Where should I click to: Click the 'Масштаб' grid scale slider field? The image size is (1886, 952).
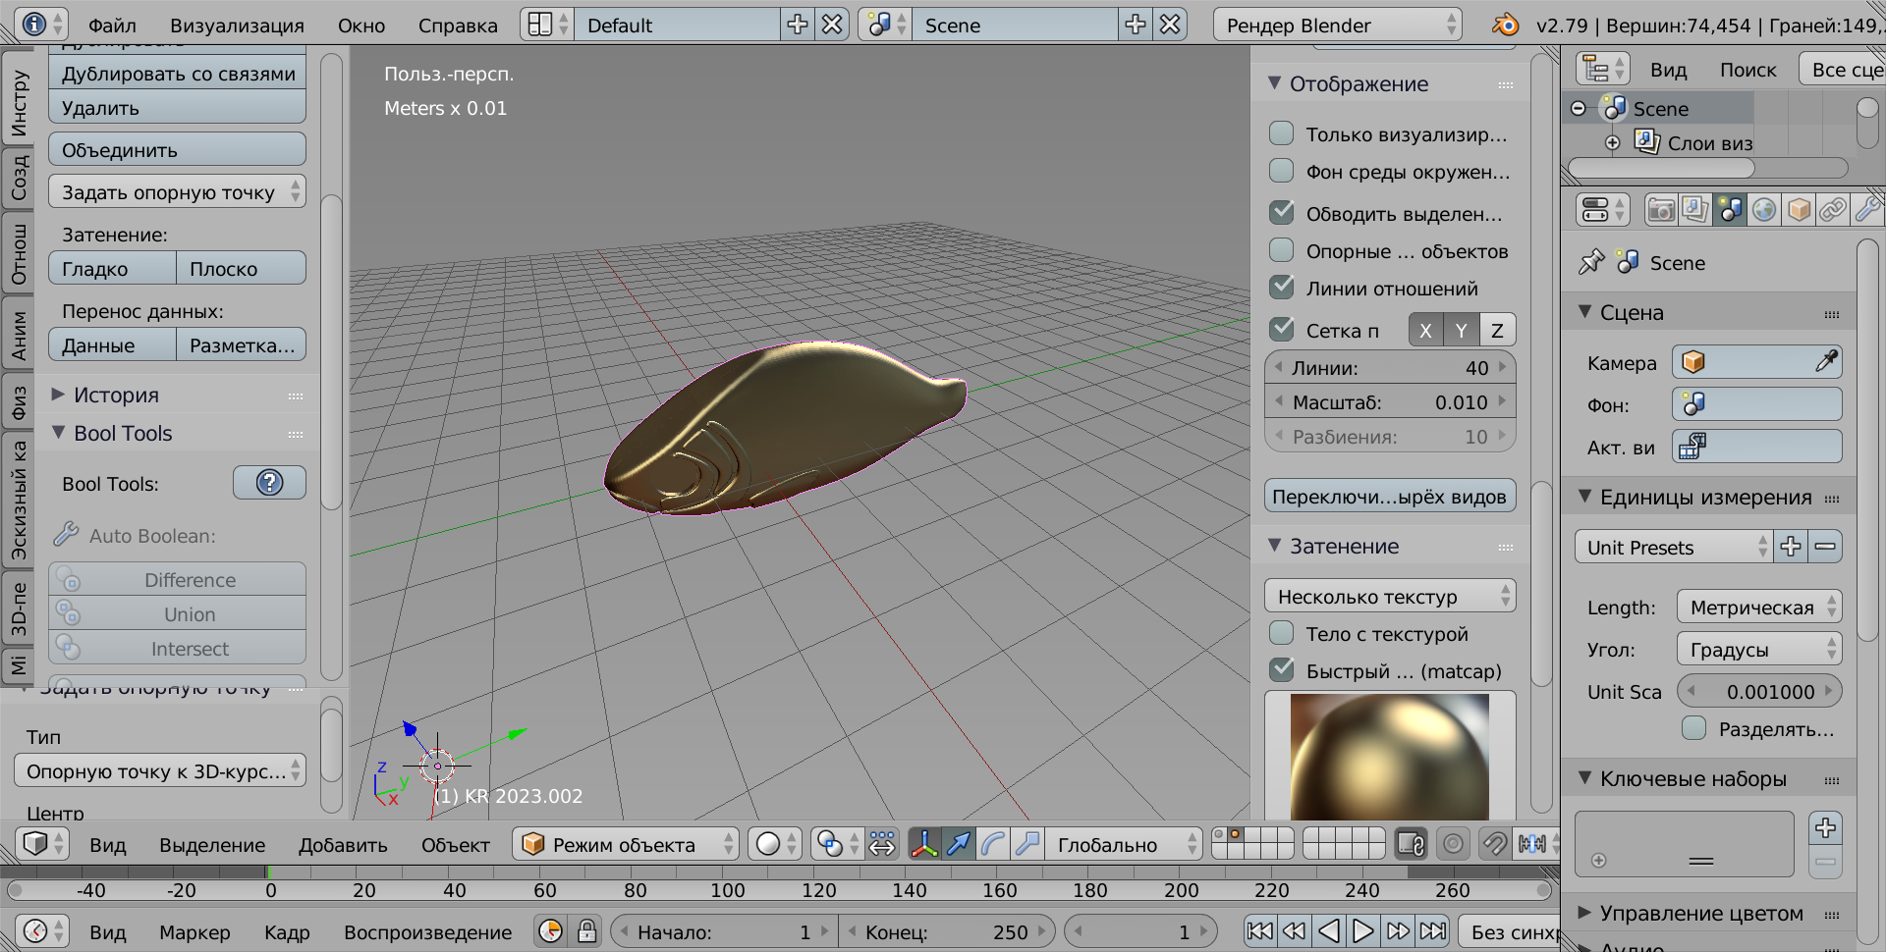point(1389,402)
